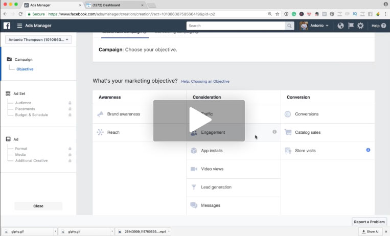
Task: Open options for the mp4 download
Action: 169,231
